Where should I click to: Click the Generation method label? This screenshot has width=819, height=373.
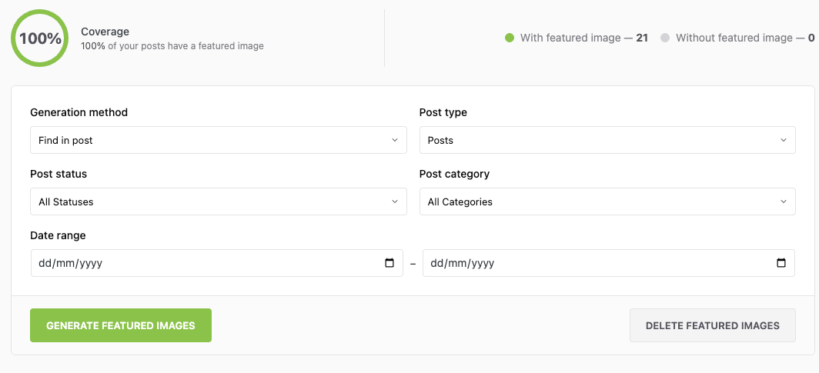[x=79, y=112]
